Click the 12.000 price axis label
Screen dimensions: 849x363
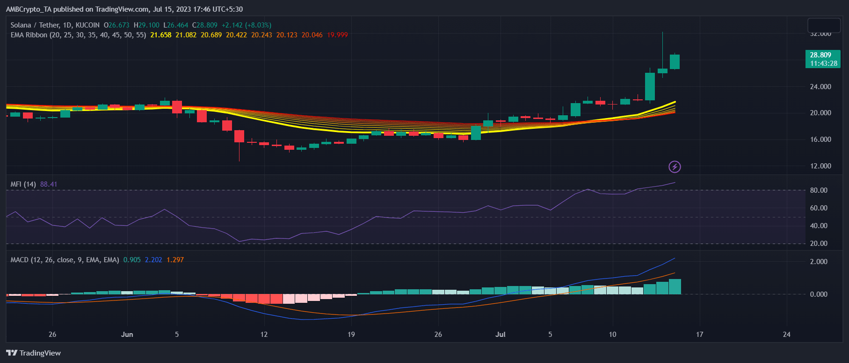coord(821,166)
